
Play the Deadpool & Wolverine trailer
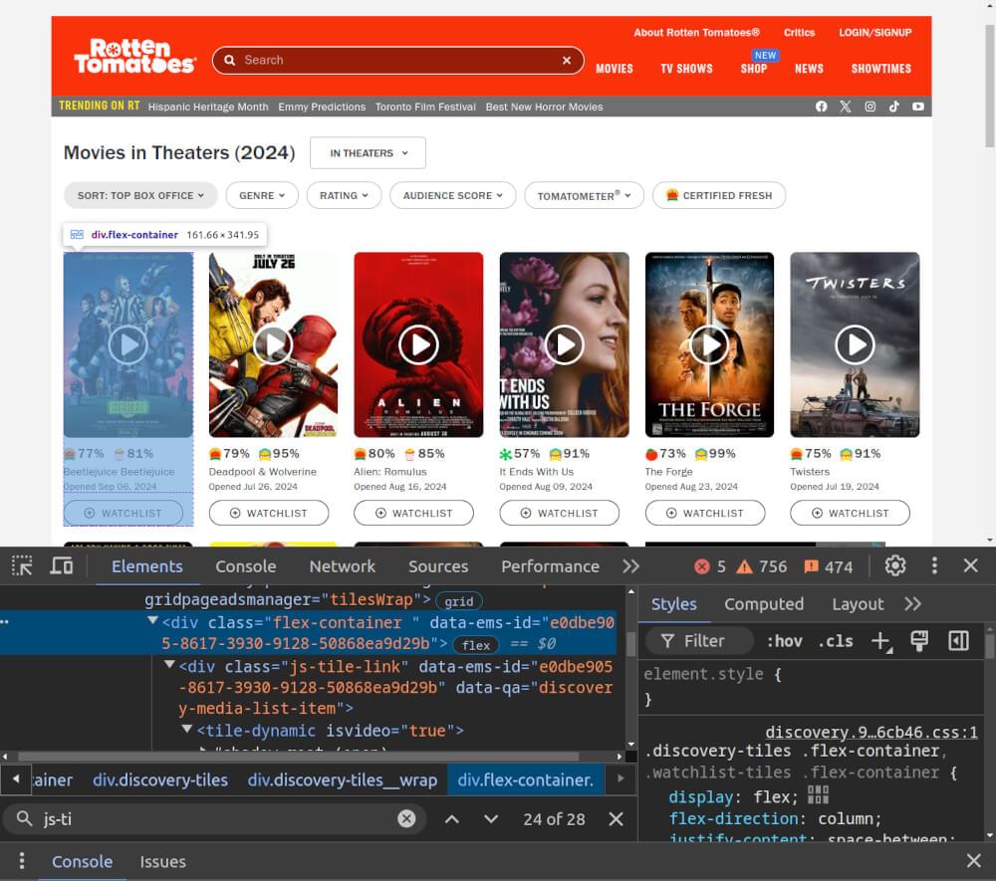(273, 344)
